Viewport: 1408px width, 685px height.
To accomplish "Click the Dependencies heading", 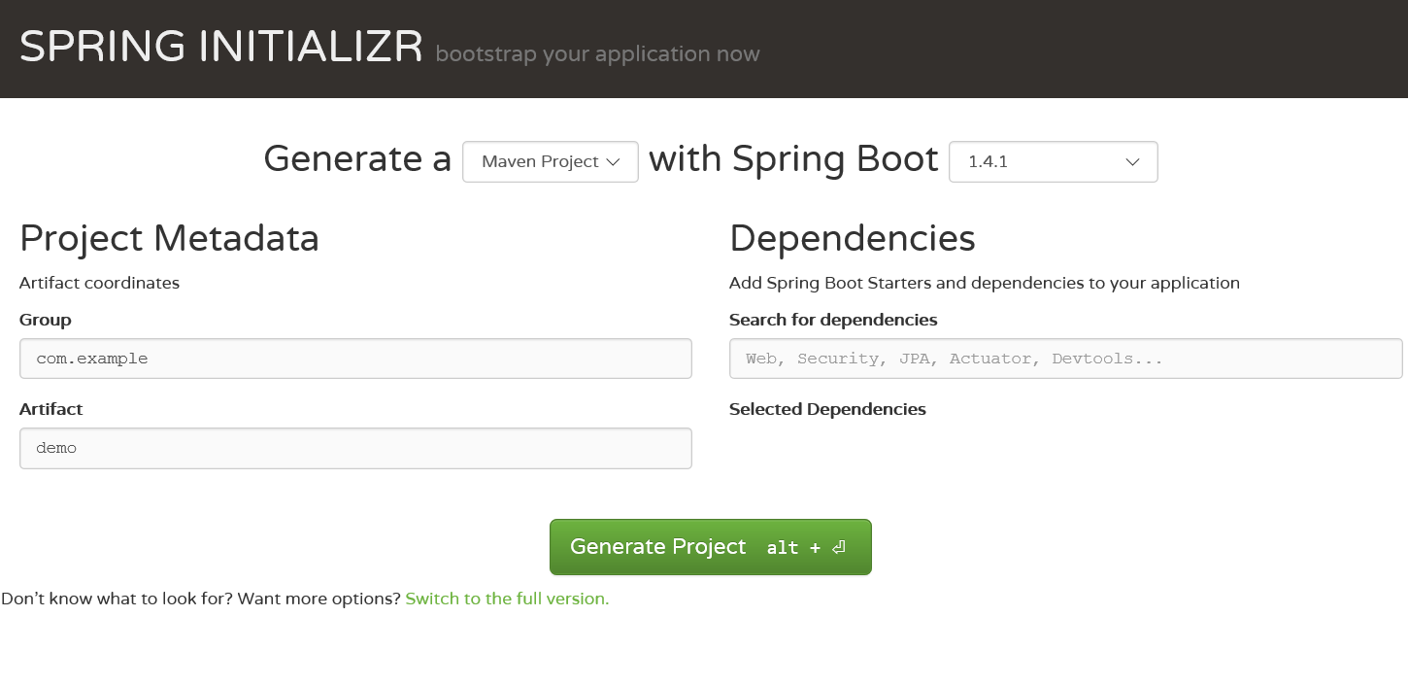I will (x=852, y=238).
